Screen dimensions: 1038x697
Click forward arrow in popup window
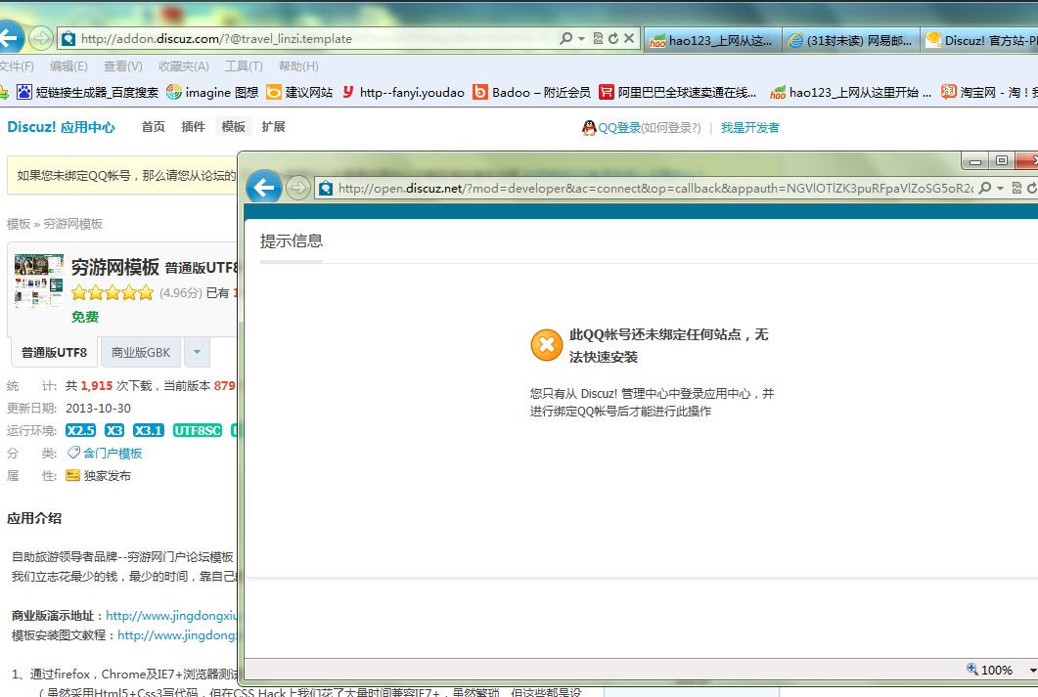[x=298, y=189]
